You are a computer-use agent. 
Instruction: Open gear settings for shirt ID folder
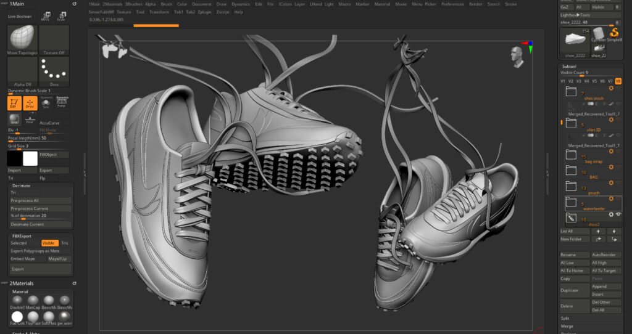pos(611,120)
